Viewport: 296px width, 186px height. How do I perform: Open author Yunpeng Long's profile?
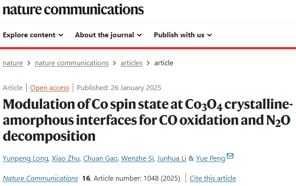coord(25,158)
